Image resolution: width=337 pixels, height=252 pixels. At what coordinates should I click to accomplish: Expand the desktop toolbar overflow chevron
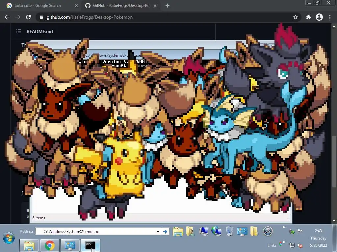[284, 227]
